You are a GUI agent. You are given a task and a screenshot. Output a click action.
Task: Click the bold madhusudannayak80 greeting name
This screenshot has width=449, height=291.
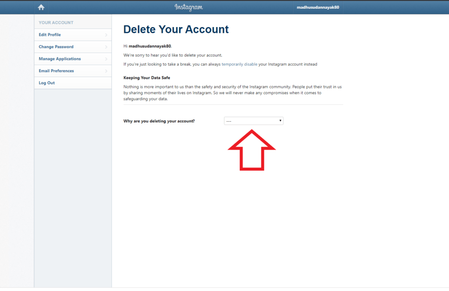pyautogui.click(x=150, y=46)
